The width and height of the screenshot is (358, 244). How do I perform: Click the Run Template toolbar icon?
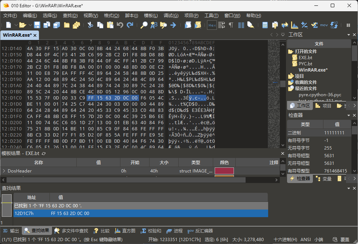point(198,25)
